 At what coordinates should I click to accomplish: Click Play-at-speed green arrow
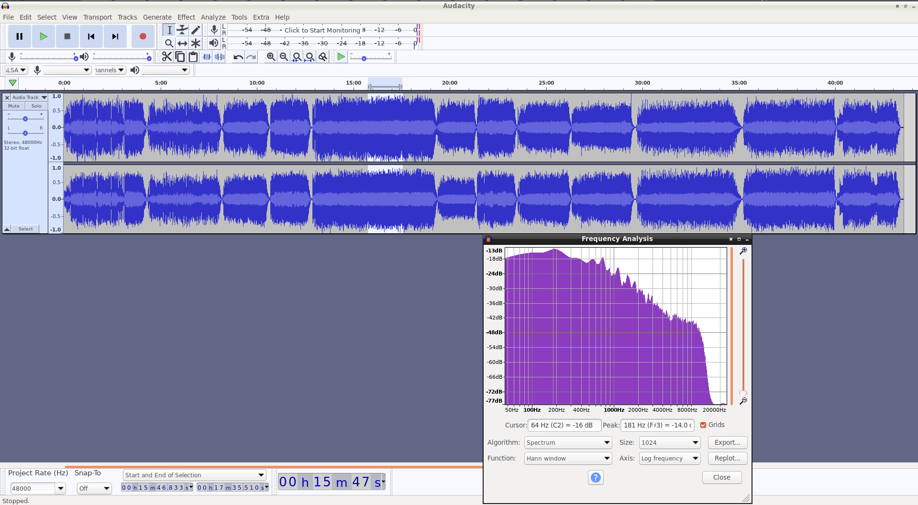341,56
